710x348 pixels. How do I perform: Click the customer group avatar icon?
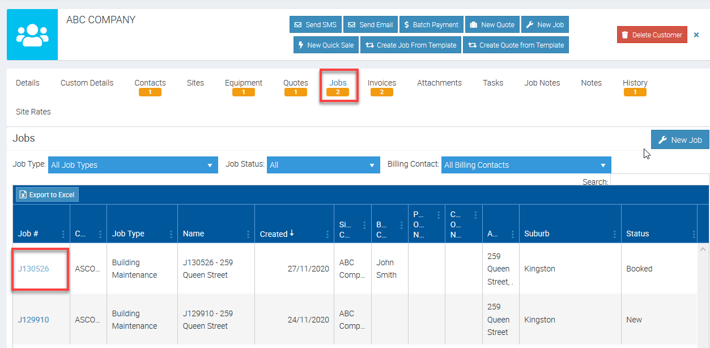click(32, 35)
